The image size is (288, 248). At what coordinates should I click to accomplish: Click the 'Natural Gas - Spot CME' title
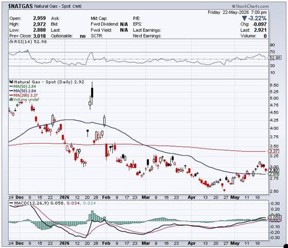tap(58, 6)
